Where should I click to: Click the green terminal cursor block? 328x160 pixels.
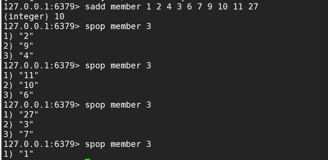point(87,159)
